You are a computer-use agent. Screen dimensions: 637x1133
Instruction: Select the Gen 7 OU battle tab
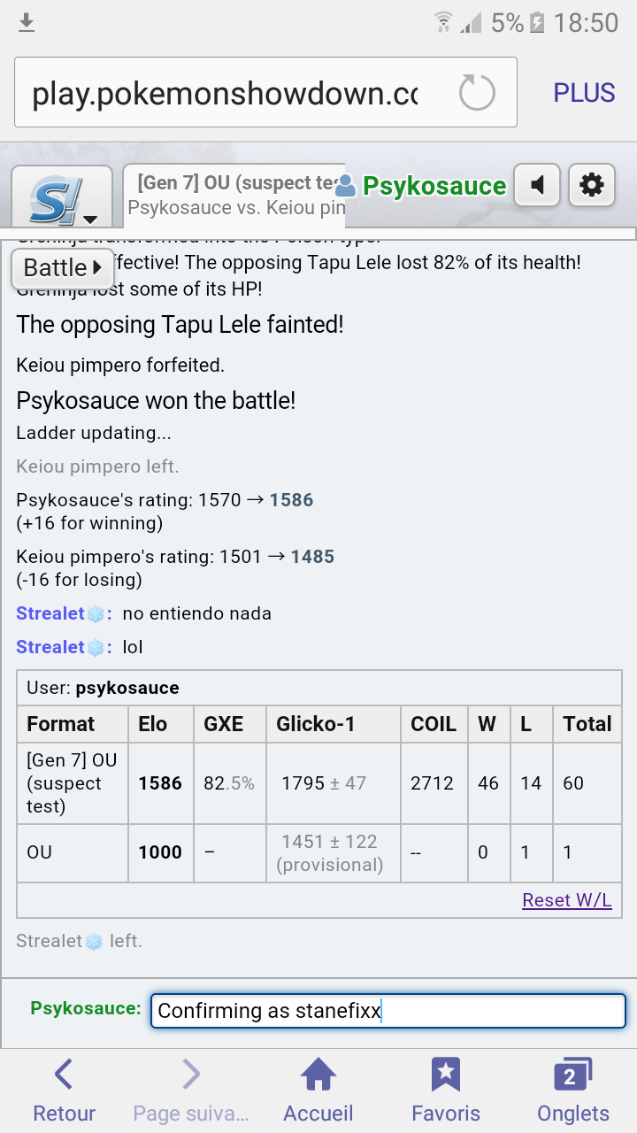coord(234,195)
